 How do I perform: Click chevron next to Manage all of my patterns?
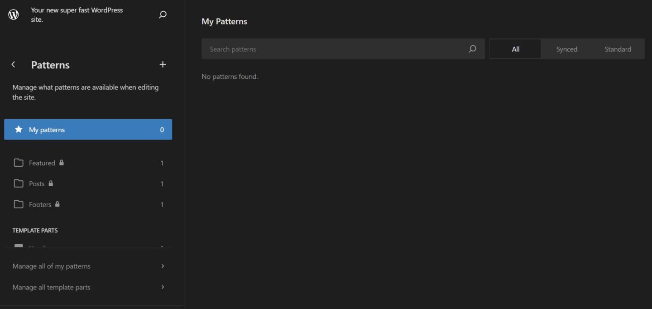(x=163, y=266)
